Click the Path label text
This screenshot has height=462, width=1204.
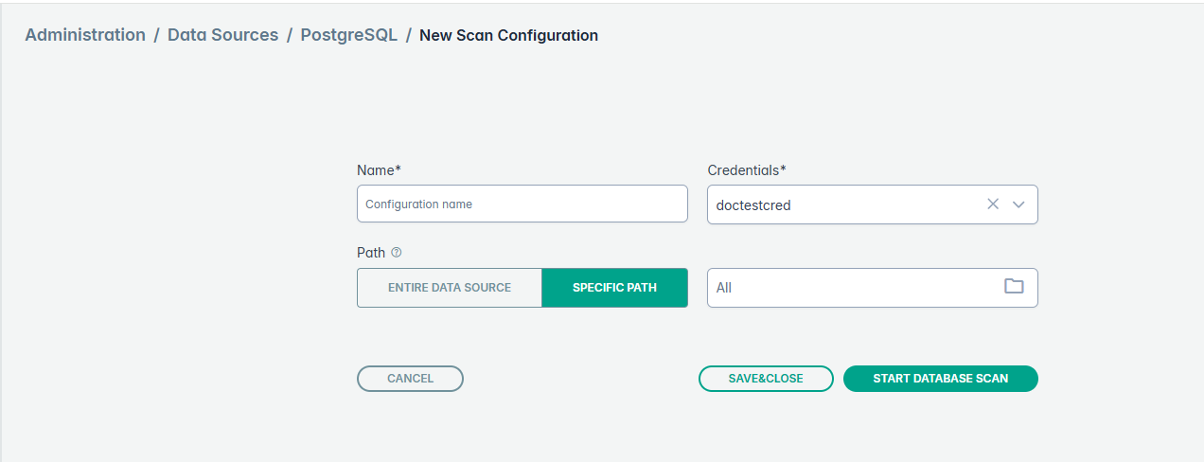tap(371, 253)
